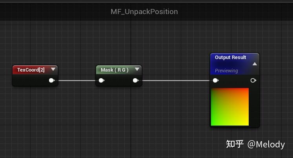Click the MF_UnpackPosition graph title

tap(144, 12)
